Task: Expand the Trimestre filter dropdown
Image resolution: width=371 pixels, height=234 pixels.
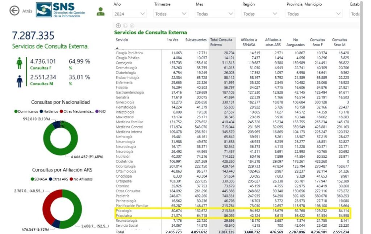Action: pos(171,14)
